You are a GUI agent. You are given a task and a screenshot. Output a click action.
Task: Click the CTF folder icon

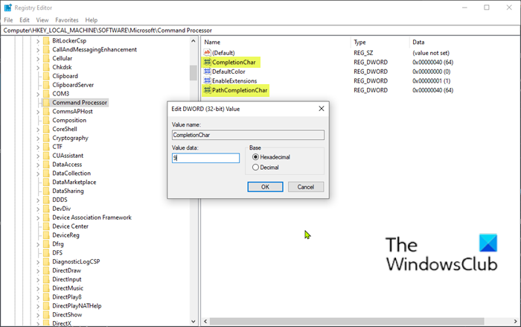click(x=46, y=147)
